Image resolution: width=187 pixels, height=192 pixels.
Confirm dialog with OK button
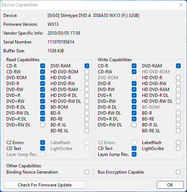point(170,185)
